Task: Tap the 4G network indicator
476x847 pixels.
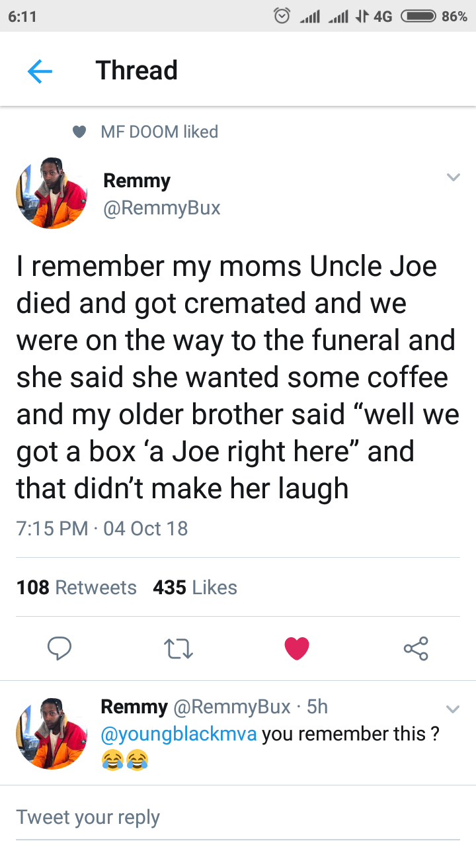Action: tap(382, 16)
